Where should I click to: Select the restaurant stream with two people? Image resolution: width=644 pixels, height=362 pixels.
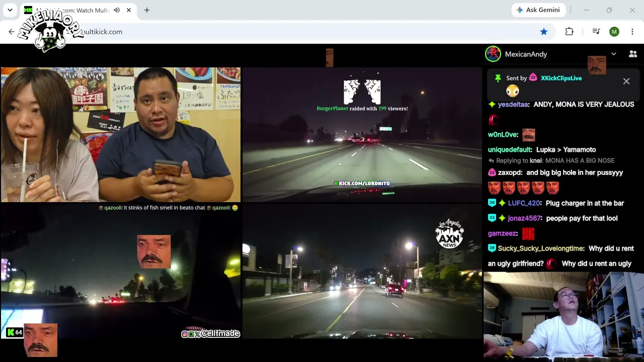tap(121, 135)
